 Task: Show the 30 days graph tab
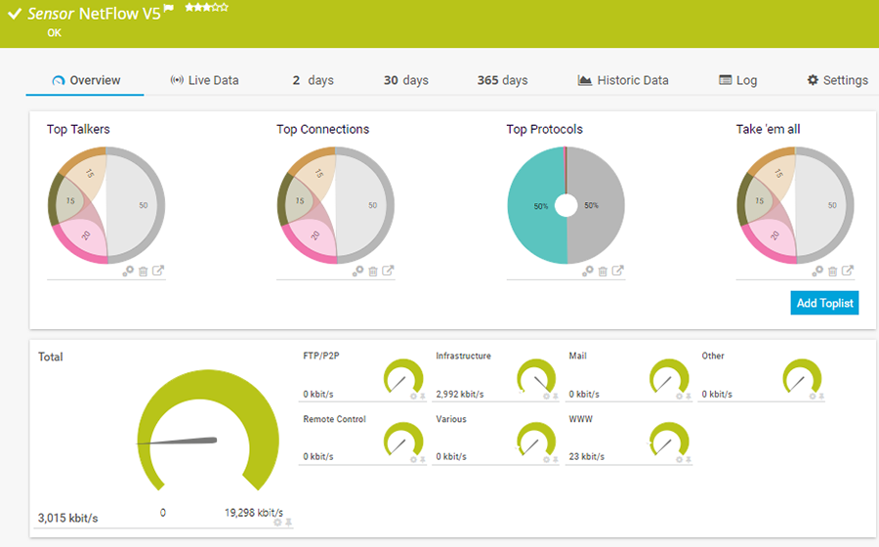coord(406,80)
